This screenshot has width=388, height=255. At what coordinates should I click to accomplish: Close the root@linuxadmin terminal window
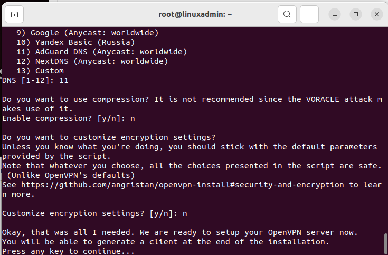[x=377, y=14]
